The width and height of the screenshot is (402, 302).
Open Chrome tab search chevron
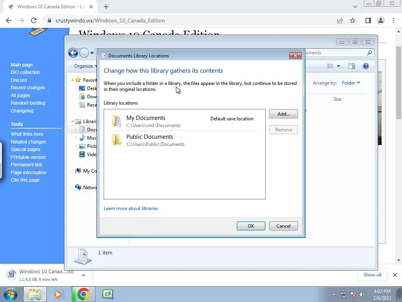point(355,7)
